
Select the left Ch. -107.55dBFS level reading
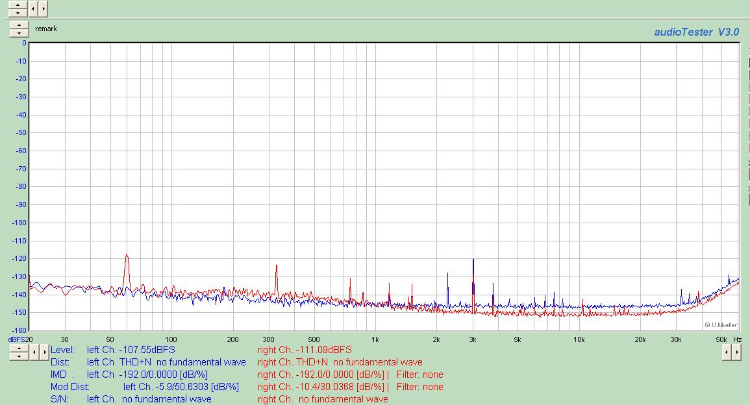(131, 350)
